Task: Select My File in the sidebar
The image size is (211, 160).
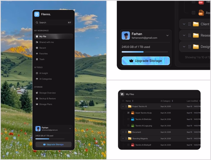Action: (x=53, y=36)
